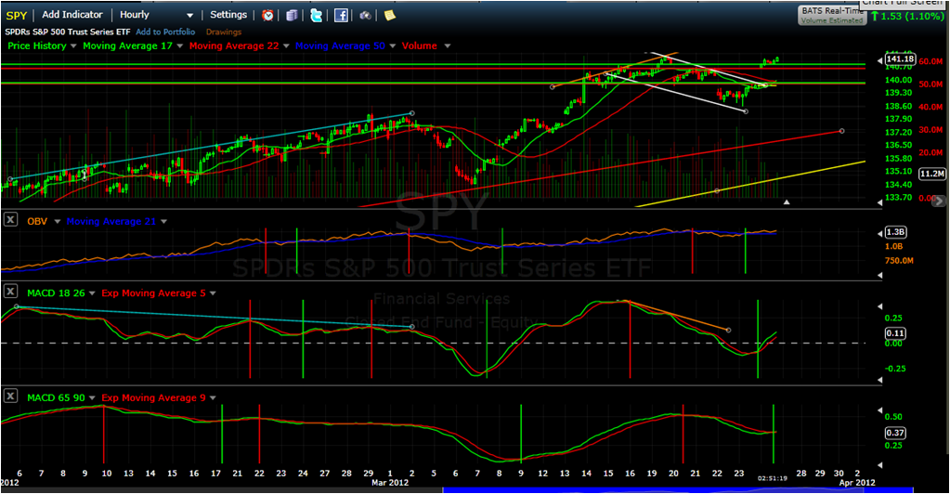The width and height of the screenshot is (950, 494).
Task: Share the chart via Facebook icon
Action: click(341, 15)
